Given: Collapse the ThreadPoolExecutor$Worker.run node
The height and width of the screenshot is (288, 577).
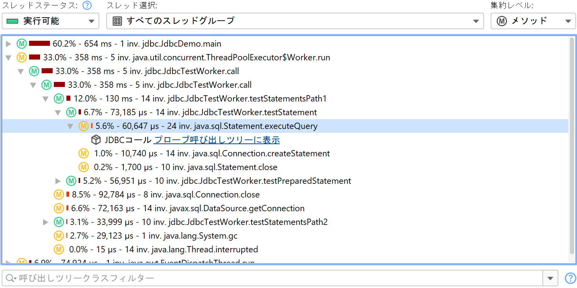Looking at the screenshot, I should coord(9,58).
